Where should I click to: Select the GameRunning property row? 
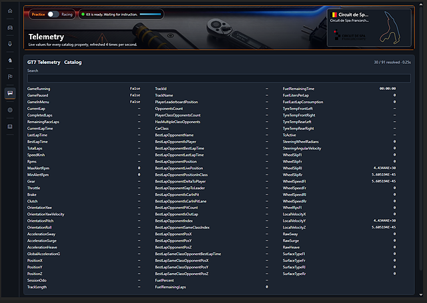click(84, 89)
